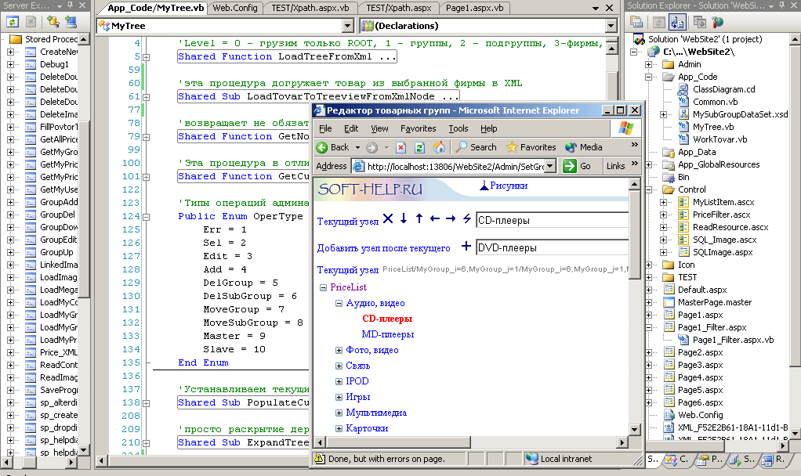The image size is (801, 476).
Task: Collapse the Аудио, видео tree node
Action: [339, 303]
